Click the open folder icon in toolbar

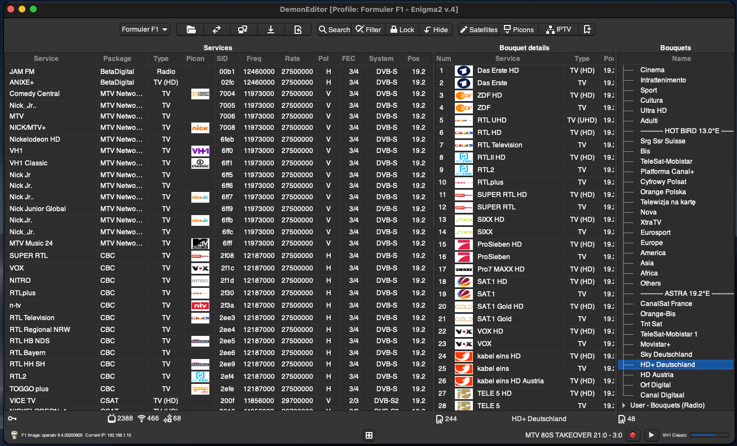point(191,29)
